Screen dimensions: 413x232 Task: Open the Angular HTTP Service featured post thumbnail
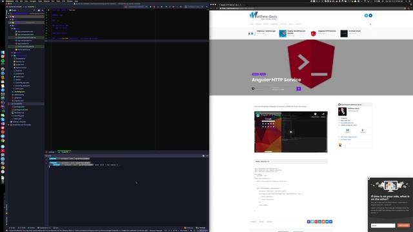click(x=314, y=34)
